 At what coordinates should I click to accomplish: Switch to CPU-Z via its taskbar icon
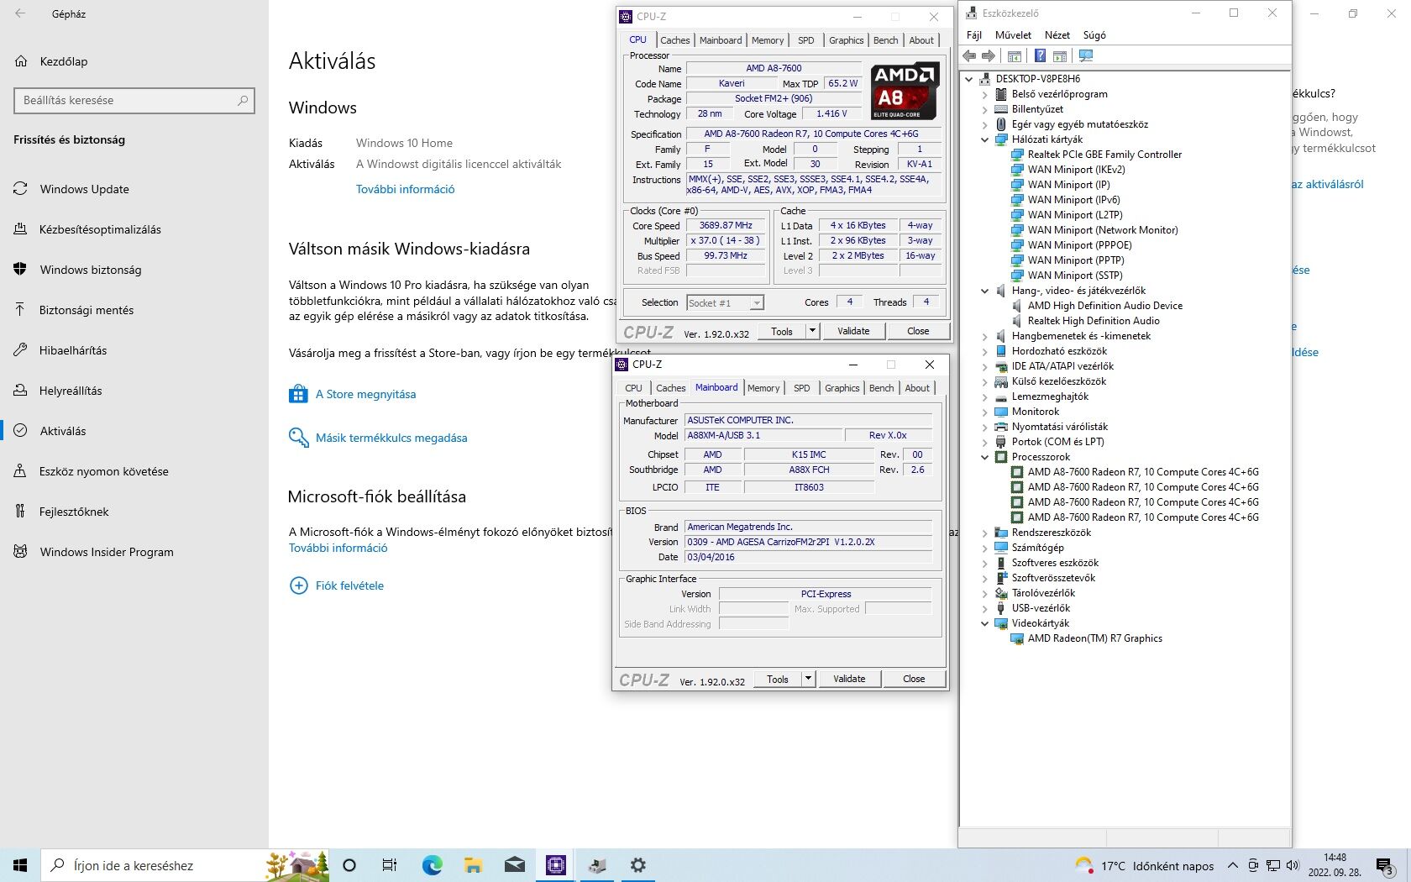tap(555, 865)
